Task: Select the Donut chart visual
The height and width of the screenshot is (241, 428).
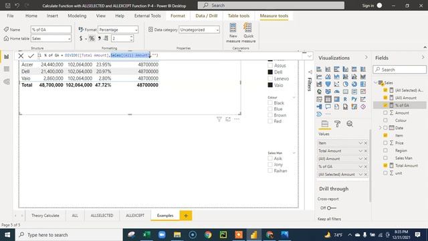Action: [354, 84]
